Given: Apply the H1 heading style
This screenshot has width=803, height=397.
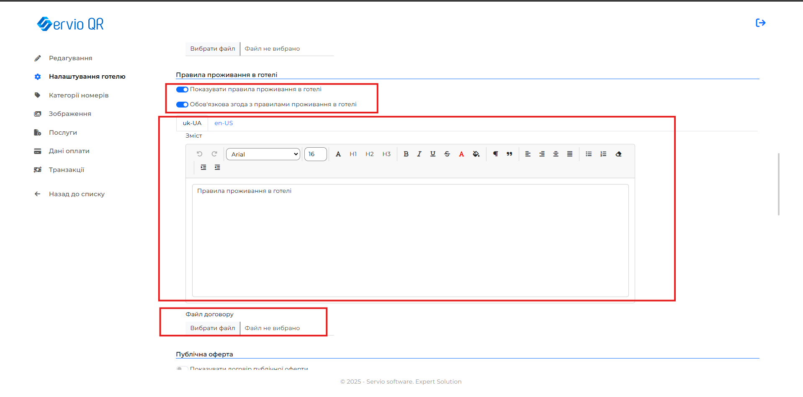Looking at the screenshot, I should [353, 154].
